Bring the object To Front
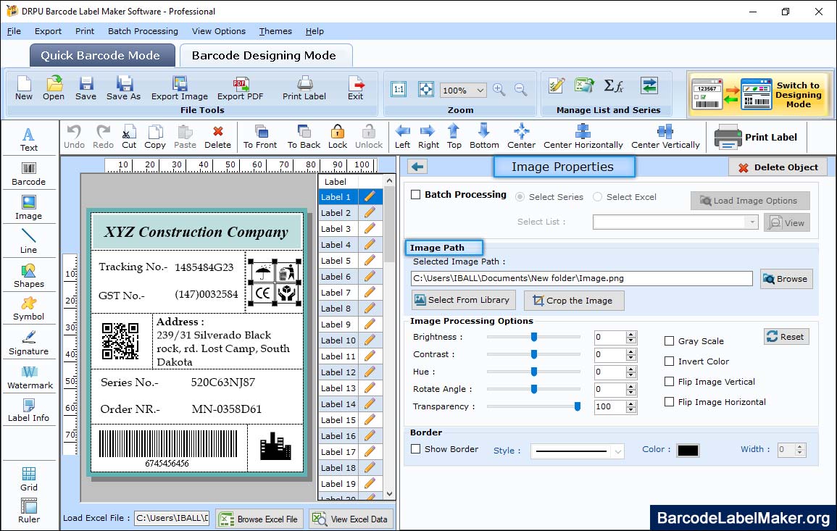Viewport: 837px width, 531px height. pyautogui.click(x=260, y=137)
